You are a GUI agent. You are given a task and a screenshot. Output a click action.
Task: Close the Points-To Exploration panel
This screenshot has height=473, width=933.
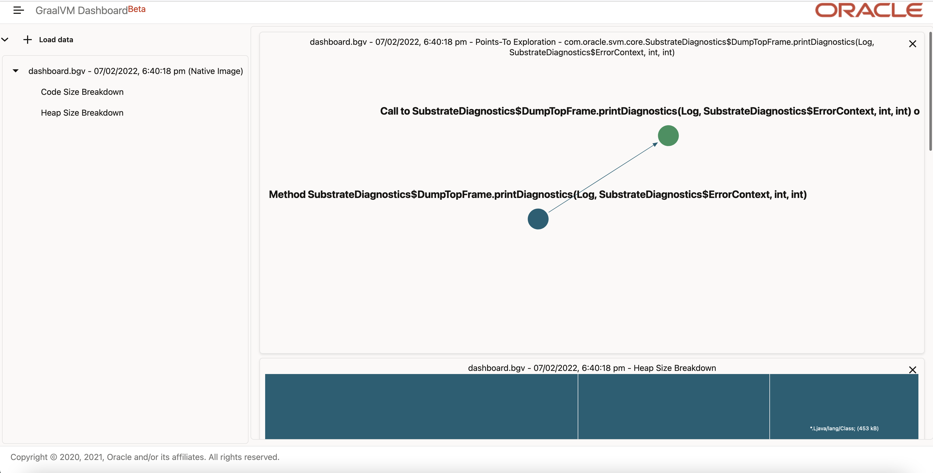(x=912, y=44)
